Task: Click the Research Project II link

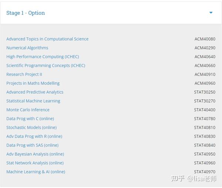Action: tap(24, 74)
